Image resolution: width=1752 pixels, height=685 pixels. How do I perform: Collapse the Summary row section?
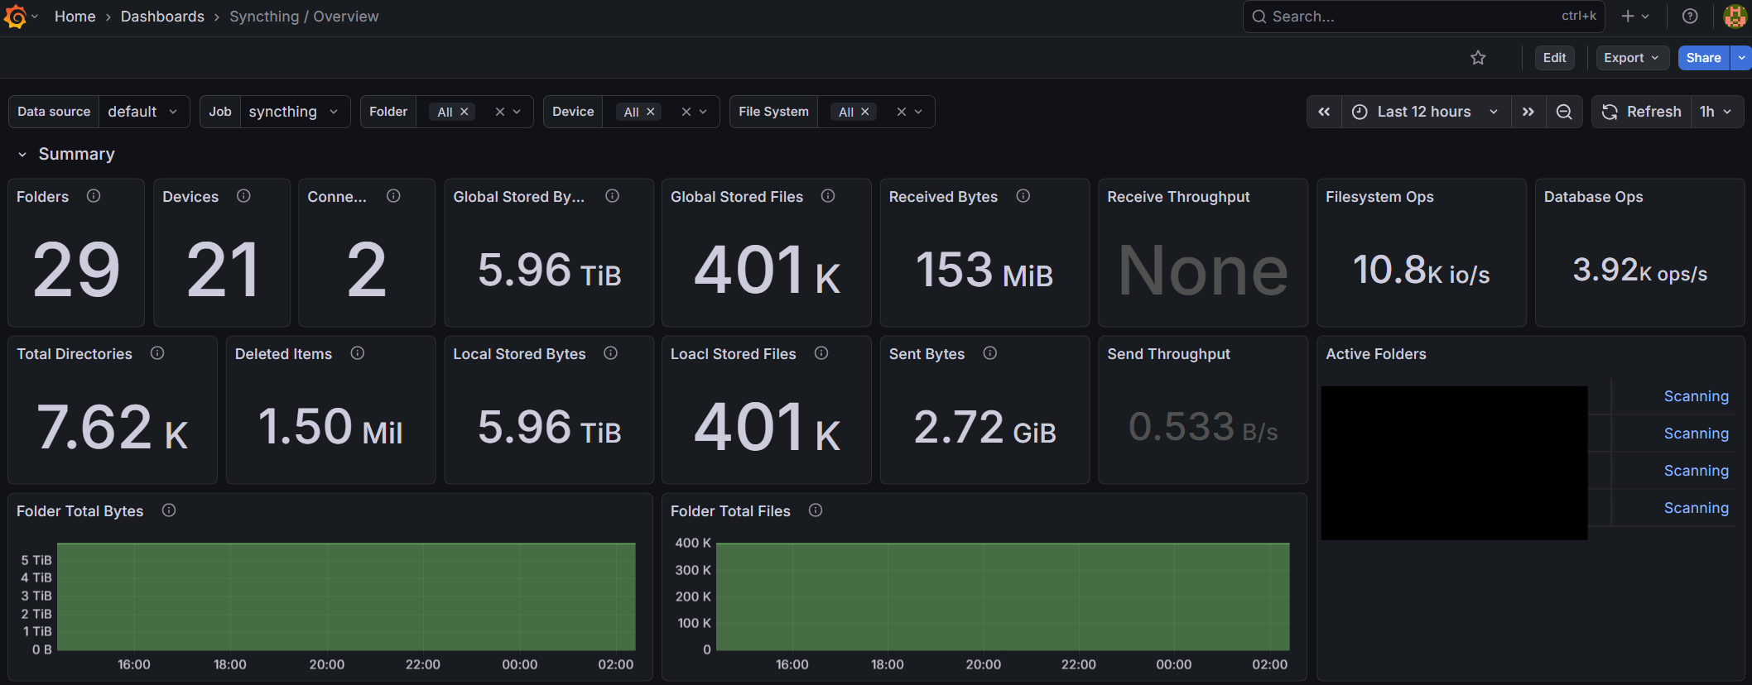click(x=22, y=155)
